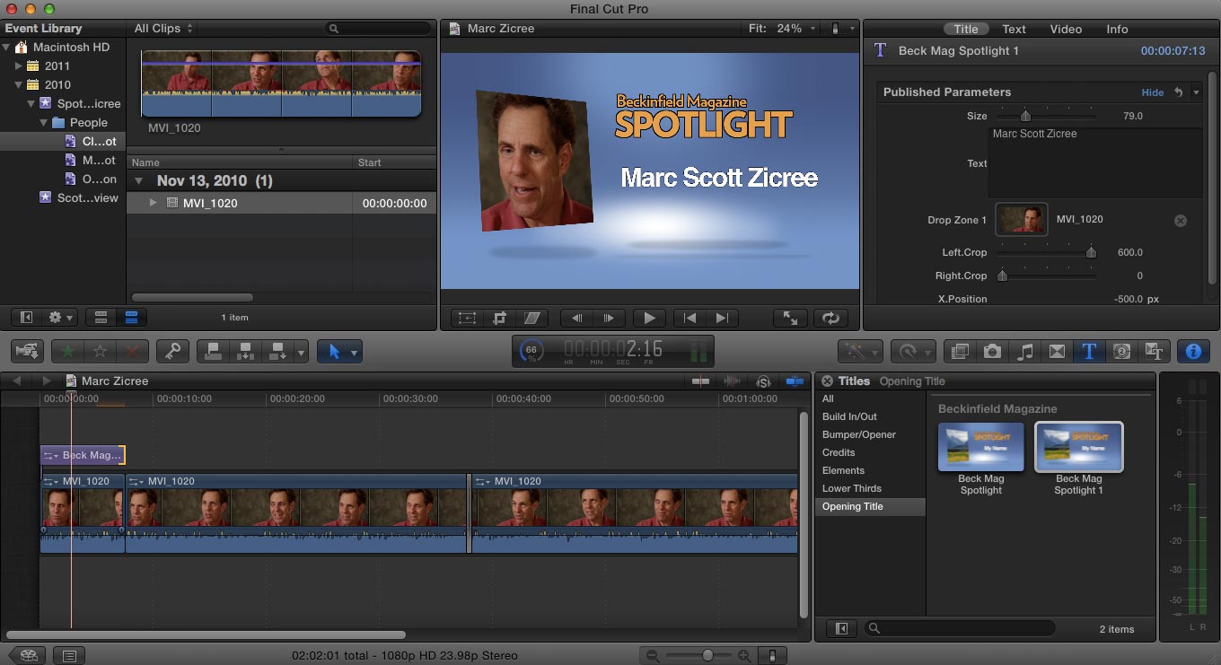Switch to the Title inspector tab
The width and height of the screenshot is (1221, 665).
(966, 29)
